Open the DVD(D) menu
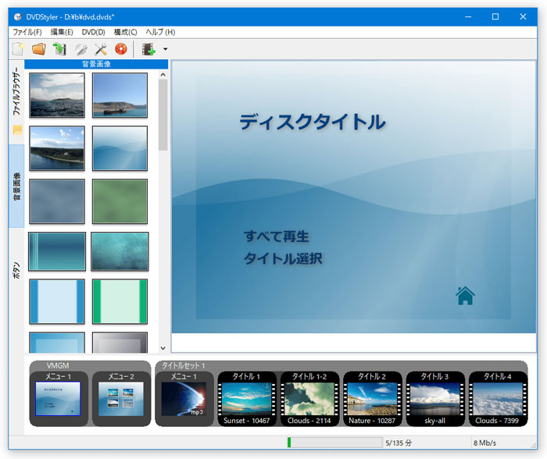Image resolution: width=547 pixels, height=459 pixels. 93,32
